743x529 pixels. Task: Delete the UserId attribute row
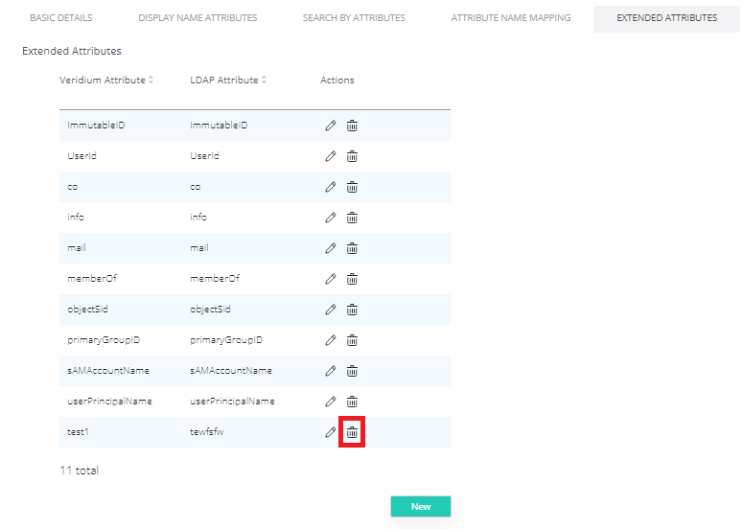352,156
